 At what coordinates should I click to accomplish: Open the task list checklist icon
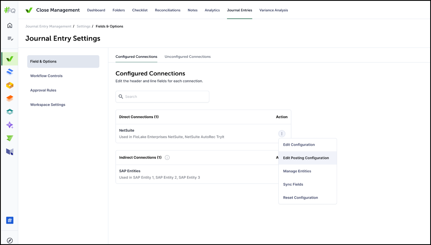[10, 39]
